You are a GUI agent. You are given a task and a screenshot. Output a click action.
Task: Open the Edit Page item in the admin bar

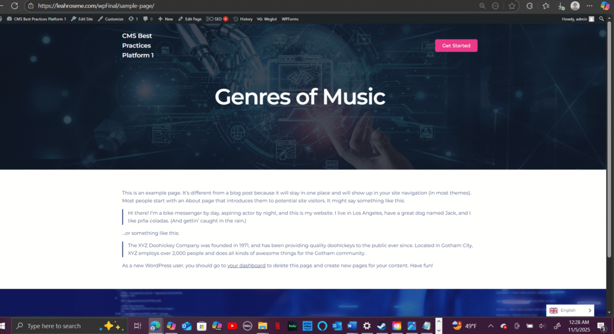coord(190,19)
